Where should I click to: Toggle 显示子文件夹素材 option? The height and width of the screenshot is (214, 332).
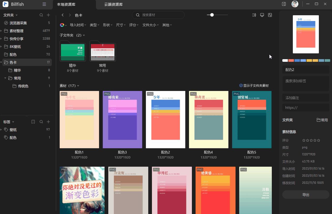pos(254,85)
